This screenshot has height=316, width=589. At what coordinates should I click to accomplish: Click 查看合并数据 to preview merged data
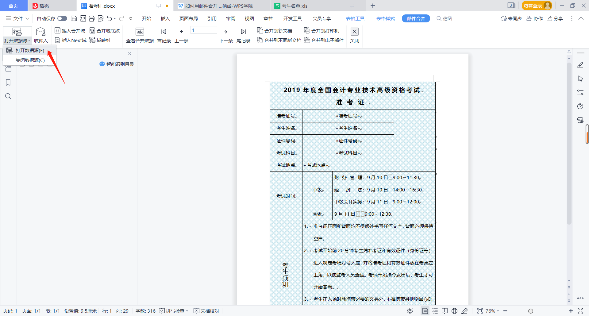[140, 35]
